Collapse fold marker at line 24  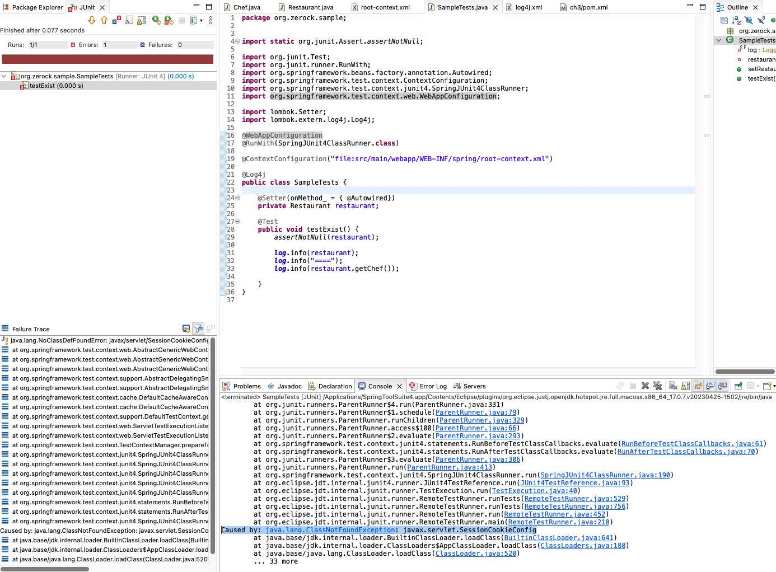[237, 198]
